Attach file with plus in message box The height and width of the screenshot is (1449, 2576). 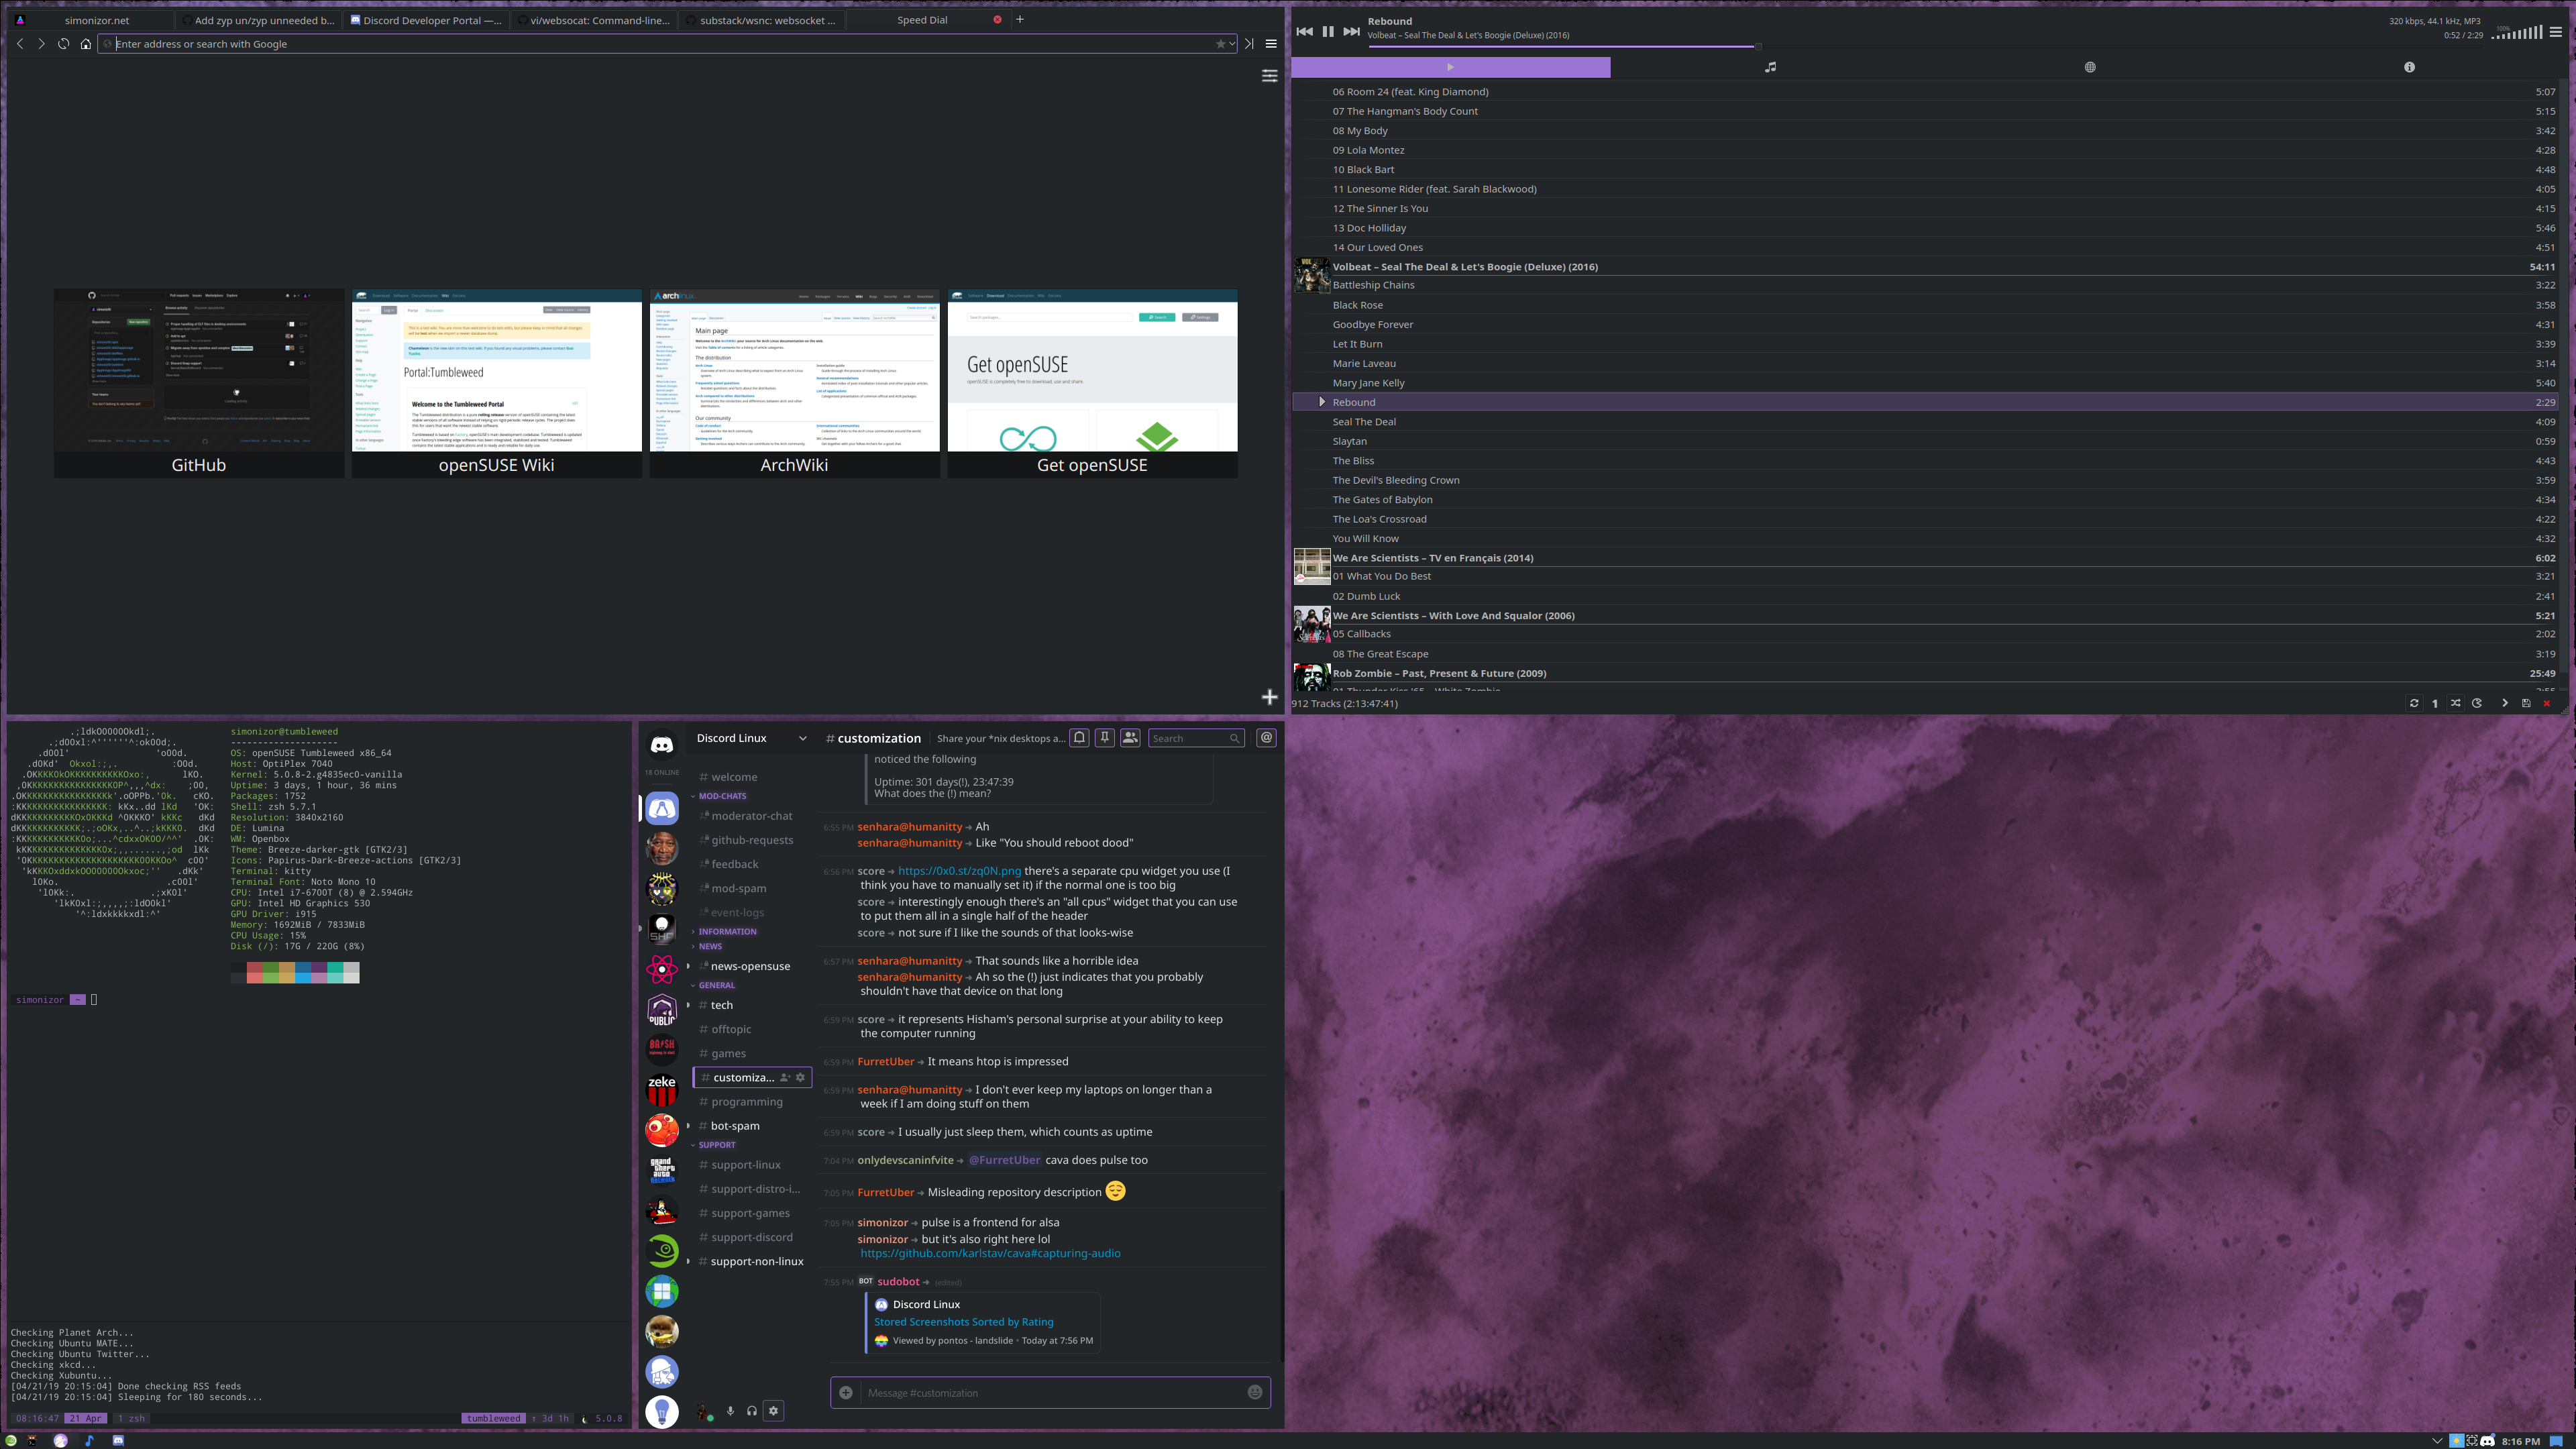[x=846, y=1392]
